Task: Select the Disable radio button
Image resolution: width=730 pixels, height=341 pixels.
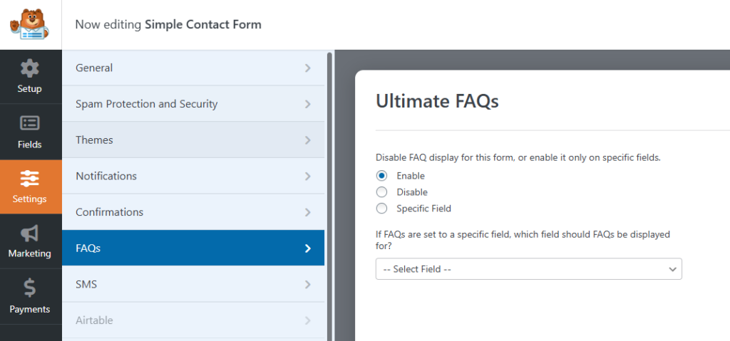Action: (382, 192)
